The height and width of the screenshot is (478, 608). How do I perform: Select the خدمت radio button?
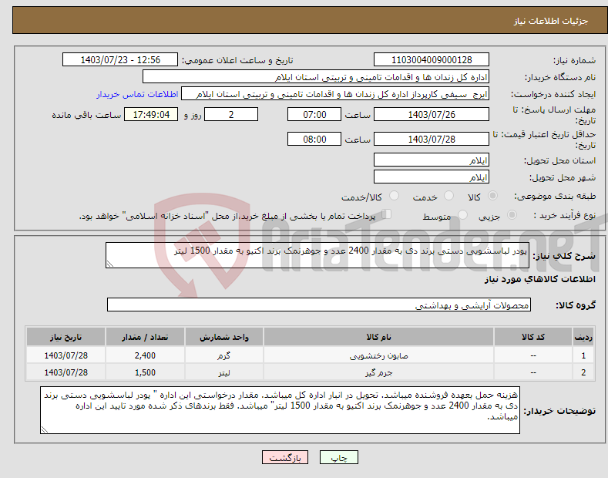448,196
